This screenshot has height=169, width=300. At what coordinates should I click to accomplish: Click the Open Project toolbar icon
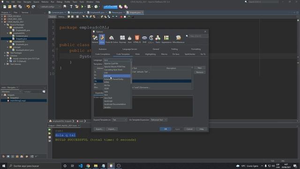(15, 7)
